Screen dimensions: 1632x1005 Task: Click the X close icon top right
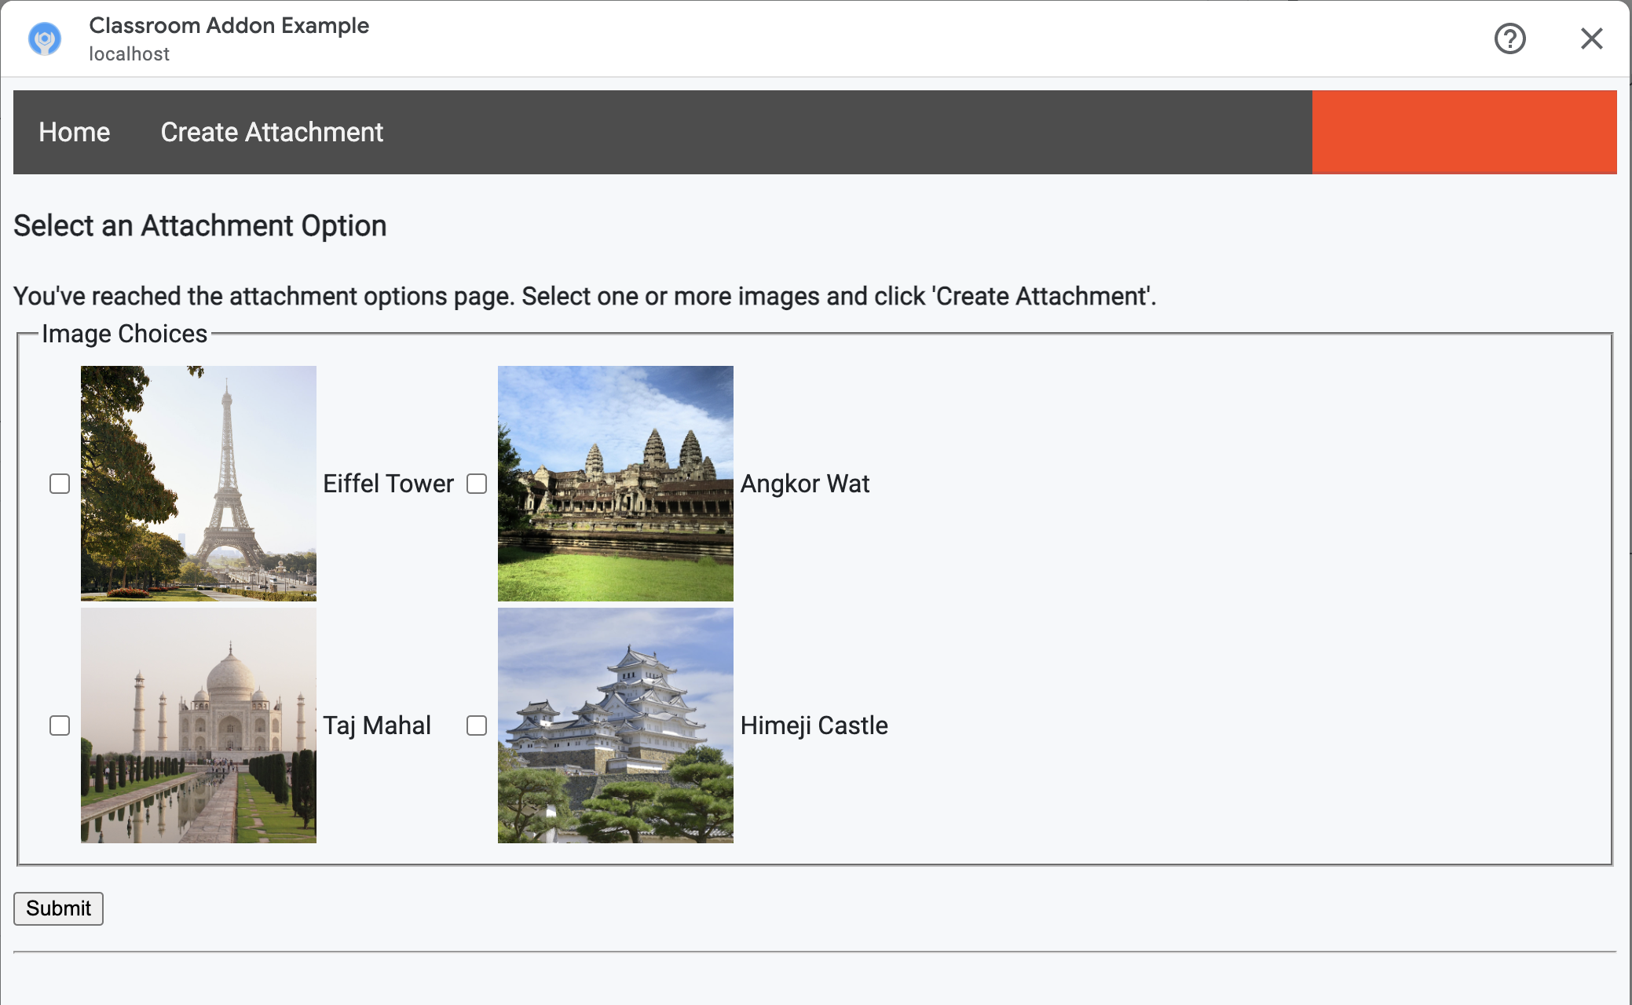1590,38
